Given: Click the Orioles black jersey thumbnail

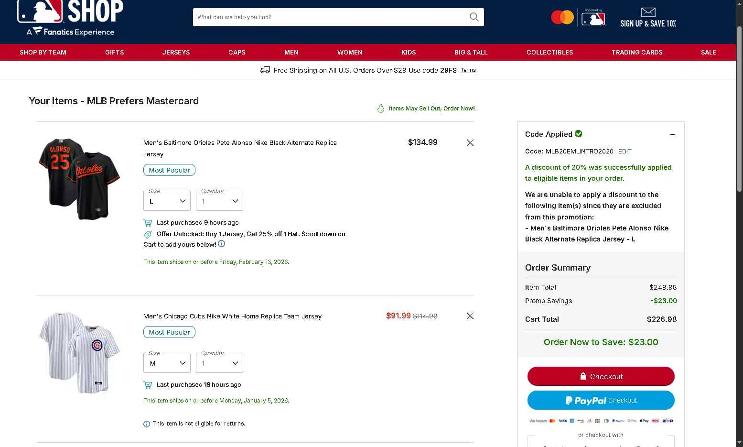Looking at the screenshot, I should (79, 179).
